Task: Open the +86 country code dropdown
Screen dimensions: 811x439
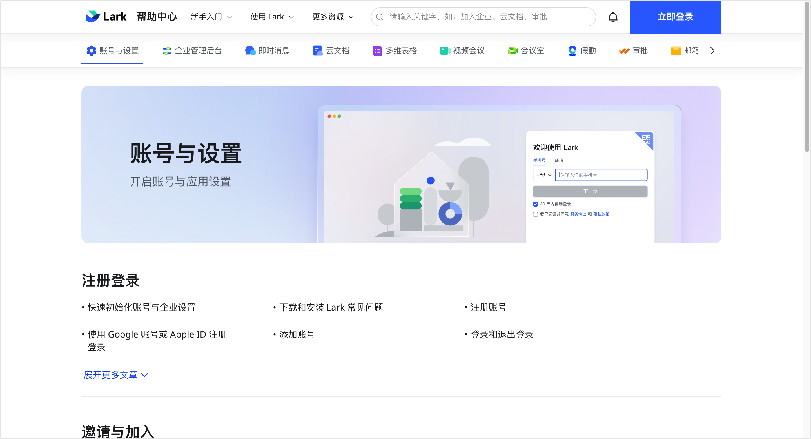Action: point(544,175)
